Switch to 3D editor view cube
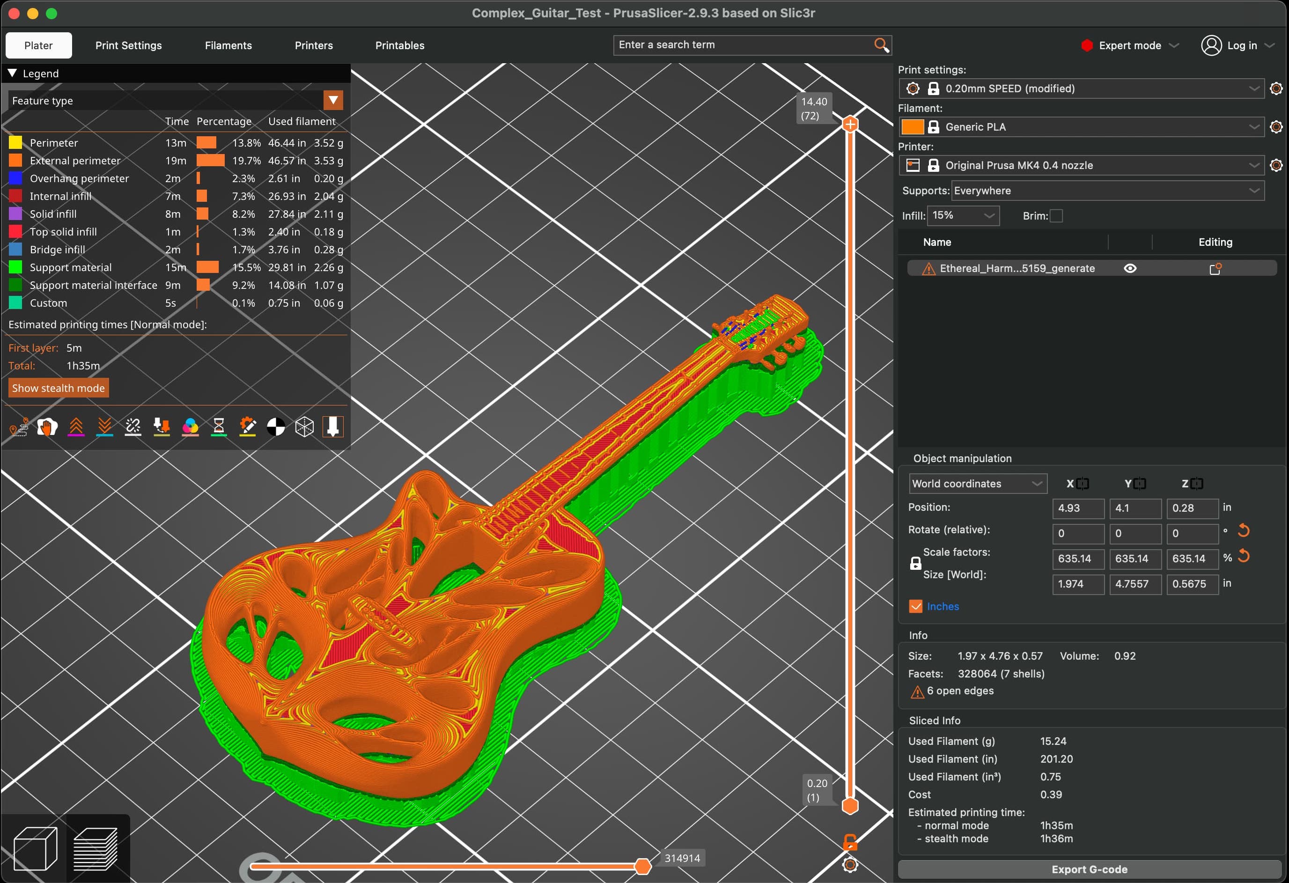Image resolution: width=1289 pixels, height=883 pixels. [x=35, y=849]
